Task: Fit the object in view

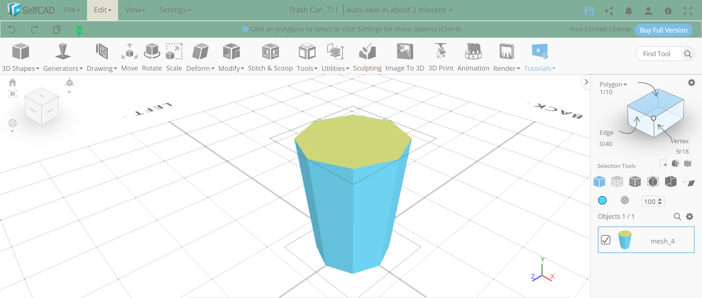Action: coord(12,94)
